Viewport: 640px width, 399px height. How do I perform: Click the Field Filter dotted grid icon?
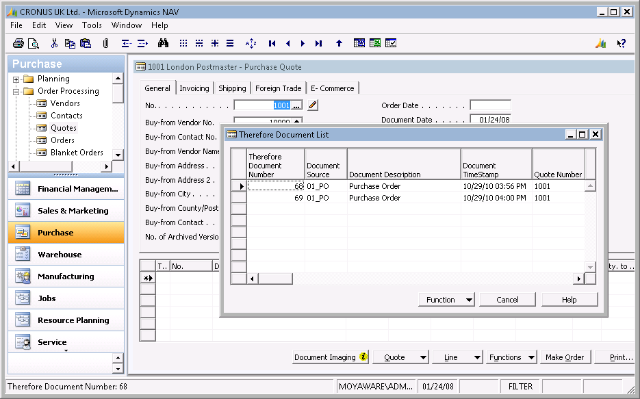(x=183, y=43)
